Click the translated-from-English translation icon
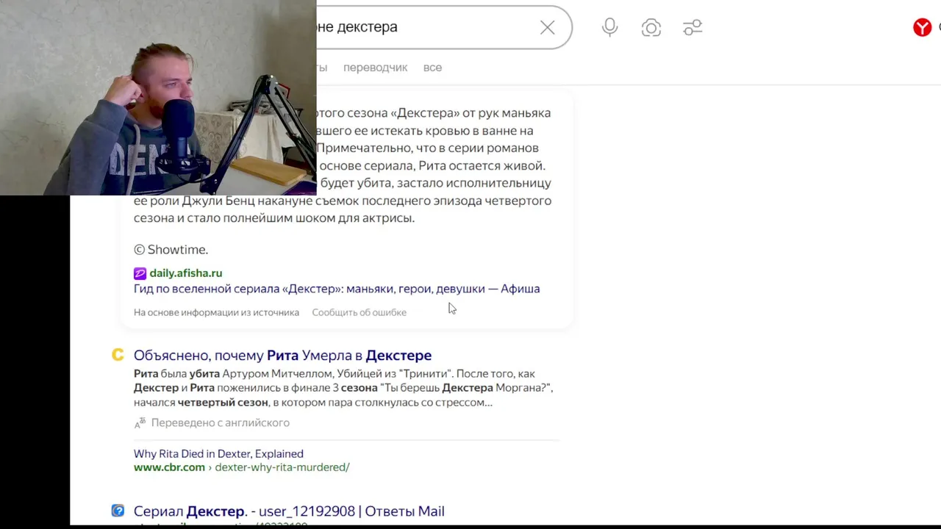Screen dimensions: 941x529 point(140,423)
